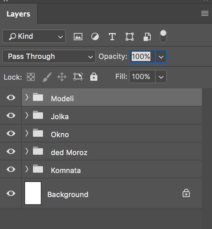The height and width of the screenshot is (229, 212).
Task: Click the Opacity 100% input field
Action: tap(143, 56)
